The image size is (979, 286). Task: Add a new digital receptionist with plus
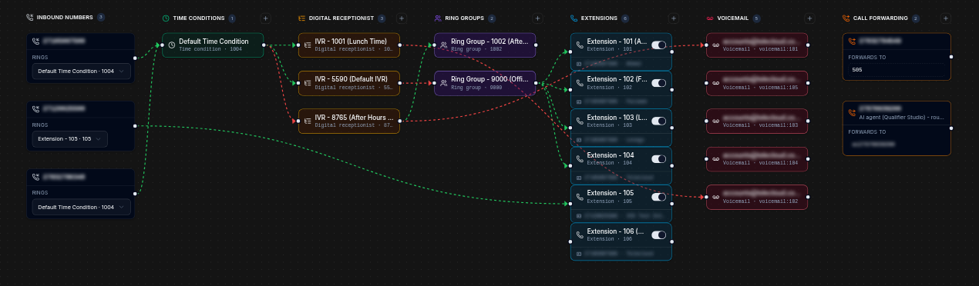pyautogui.click(x=401, y=18)
